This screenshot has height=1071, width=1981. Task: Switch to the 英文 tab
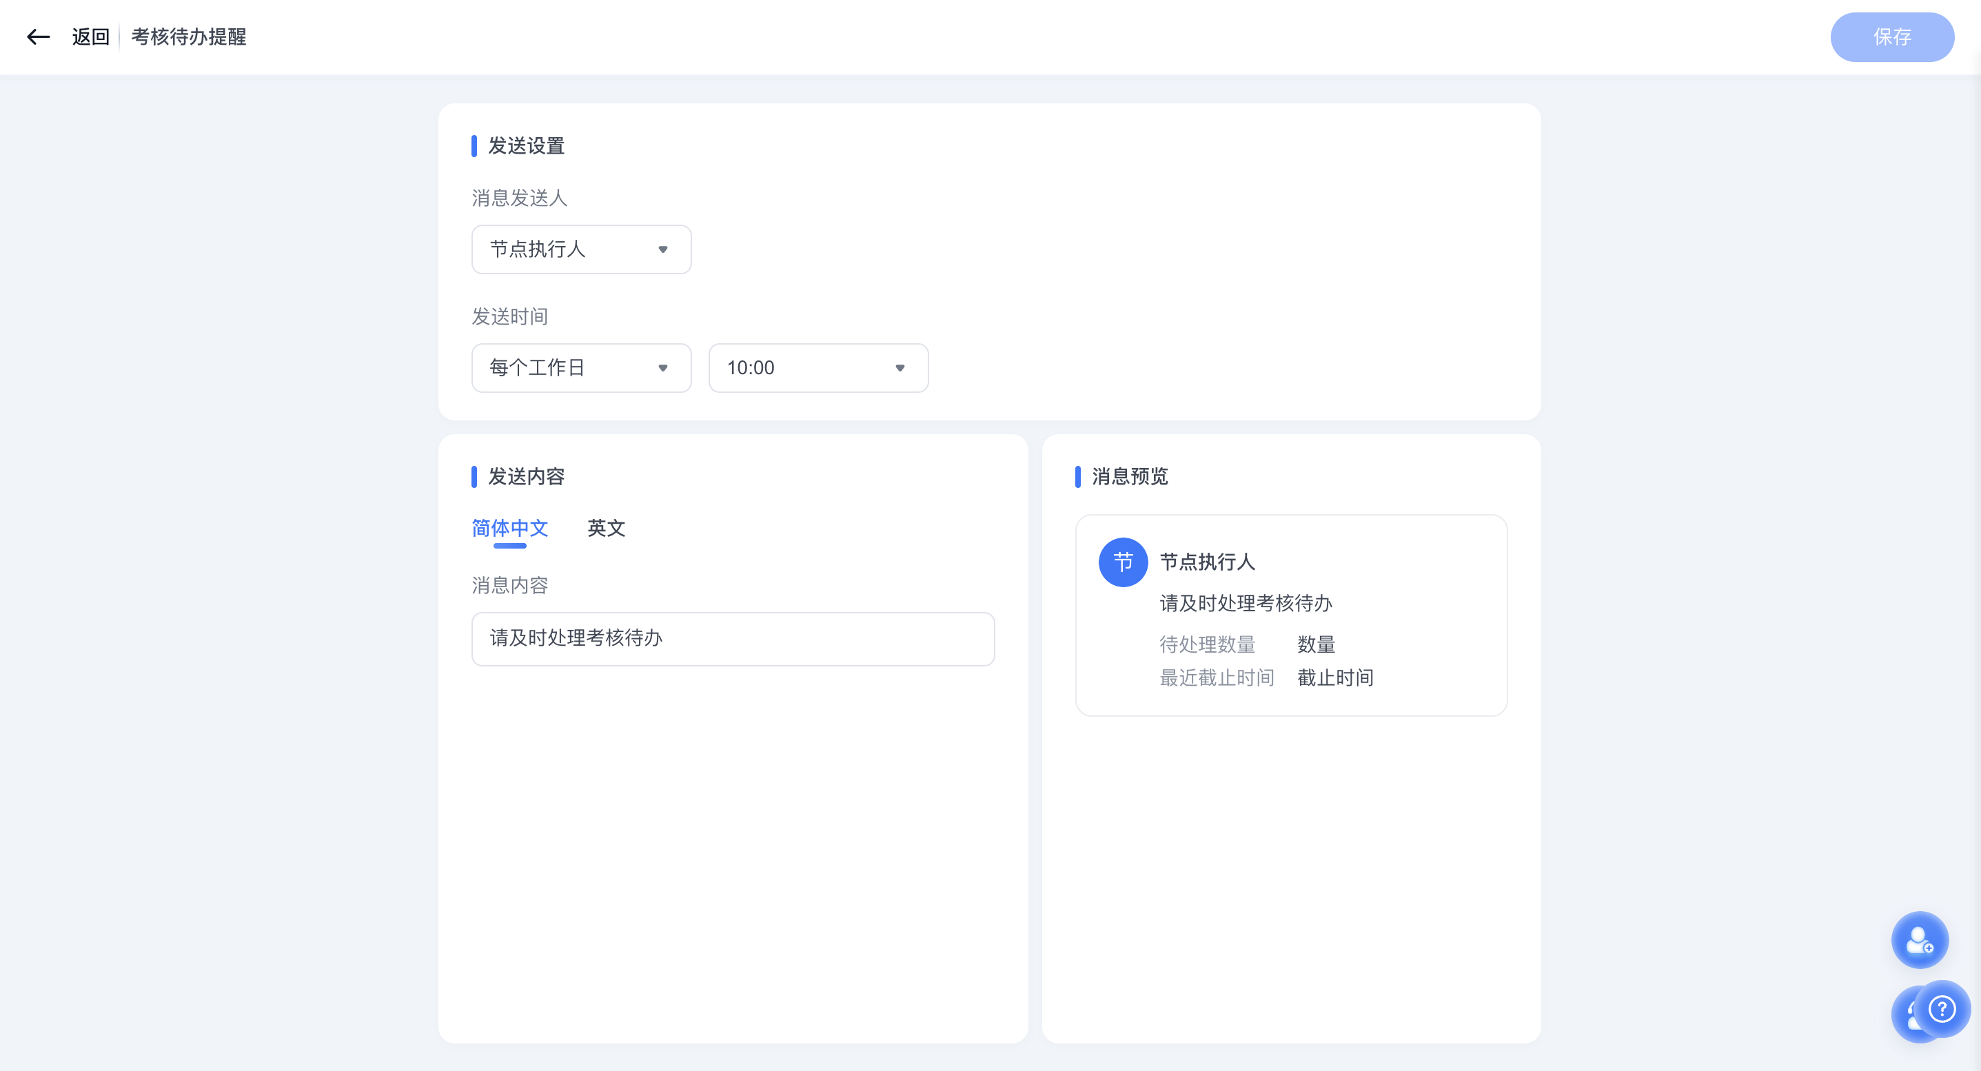tap(606, 529)
